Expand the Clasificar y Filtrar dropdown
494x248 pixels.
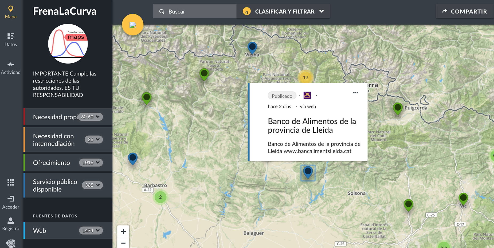click(283, 11)
